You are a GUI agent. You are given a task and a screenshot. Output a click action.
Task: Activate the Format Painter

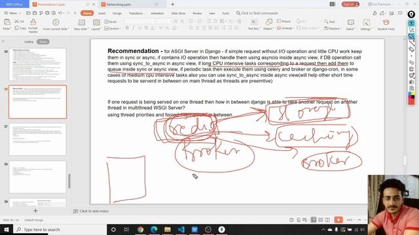click(33, 26)
